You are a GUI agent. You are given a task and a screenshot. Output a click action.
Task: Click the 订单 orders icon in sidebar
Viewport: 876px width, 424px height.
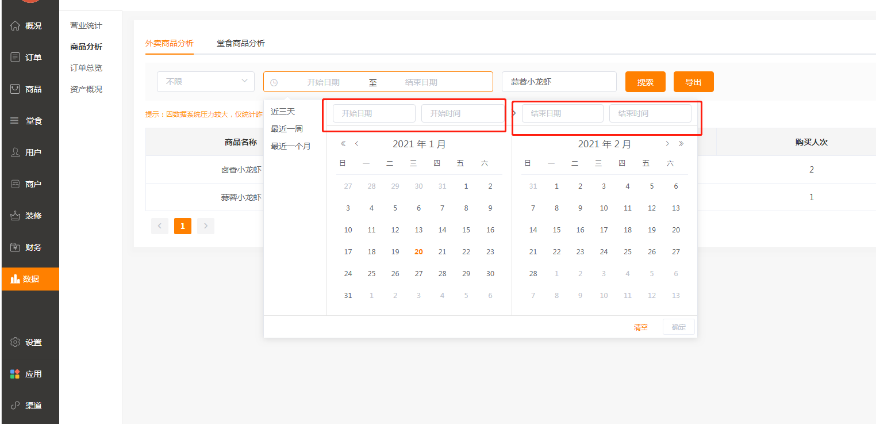pos(16,58)
